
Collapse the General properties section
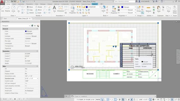point(37,29)
